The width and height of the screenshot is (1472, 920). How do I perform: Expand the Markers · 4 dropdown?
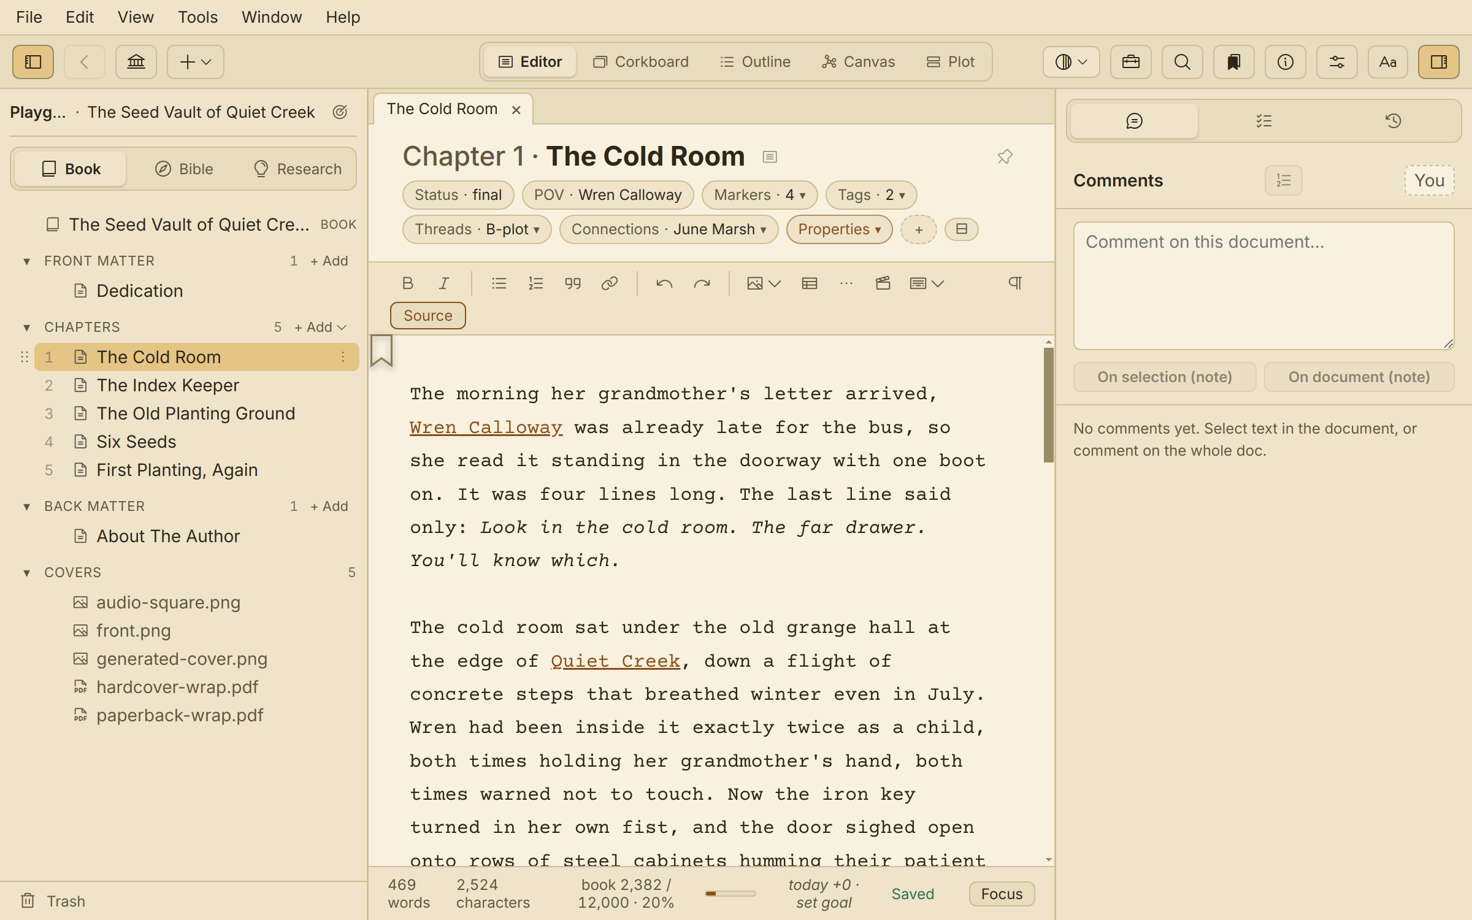click(759, 195)
